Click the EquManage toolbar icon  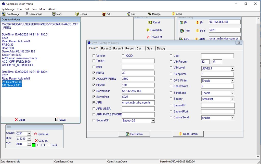tap(27, 14)
